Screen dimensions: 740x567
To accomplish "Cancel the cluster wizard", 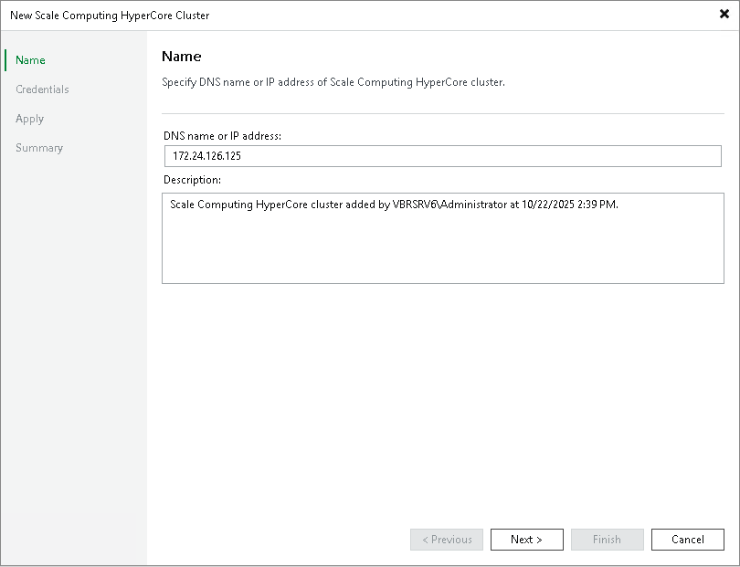I will coord(687,540).
